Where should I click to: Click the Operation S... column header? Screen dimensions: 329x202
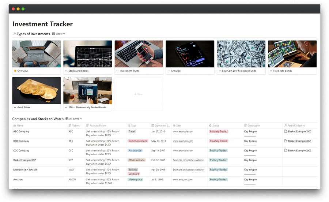(161, 126)
